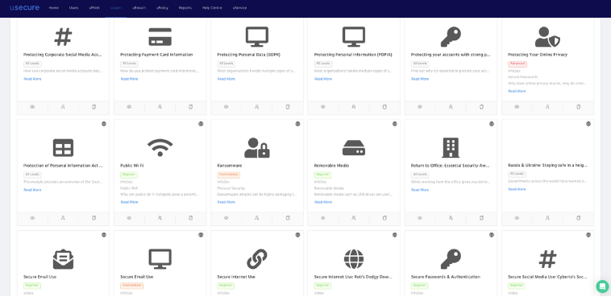This screenshot has width=611, height=297.
Task: Click the usecure logo
Action: 24,7
